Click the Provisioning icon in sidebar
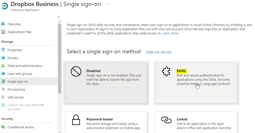The image size is (255, 133). click(x=3, y=89)
